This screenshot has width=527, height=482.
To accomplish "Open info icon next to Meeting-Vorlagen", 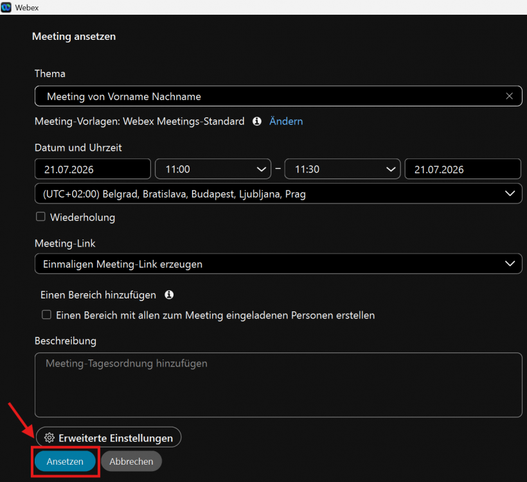I will coord(257,121).
